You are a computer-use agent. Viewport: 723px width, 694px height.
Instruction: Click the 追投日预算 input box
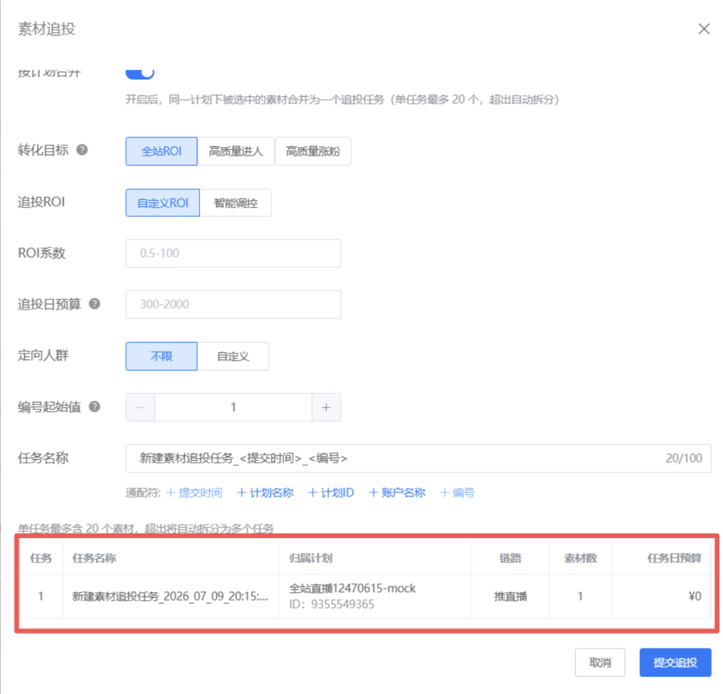tap(233, 304)
